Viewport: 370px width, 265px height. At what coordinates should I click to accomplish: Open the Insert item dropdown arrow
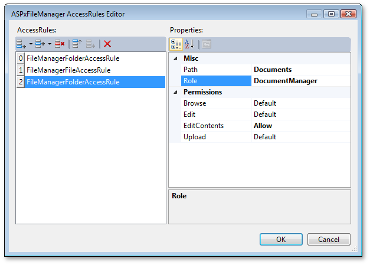(x=50, y=44)
